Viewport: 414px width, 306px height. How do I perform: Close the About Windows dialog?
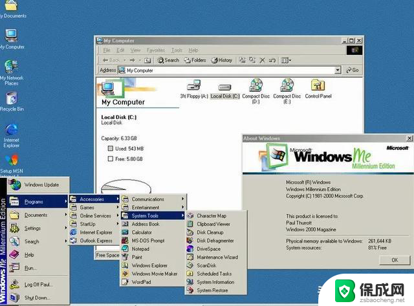point(409,138)
